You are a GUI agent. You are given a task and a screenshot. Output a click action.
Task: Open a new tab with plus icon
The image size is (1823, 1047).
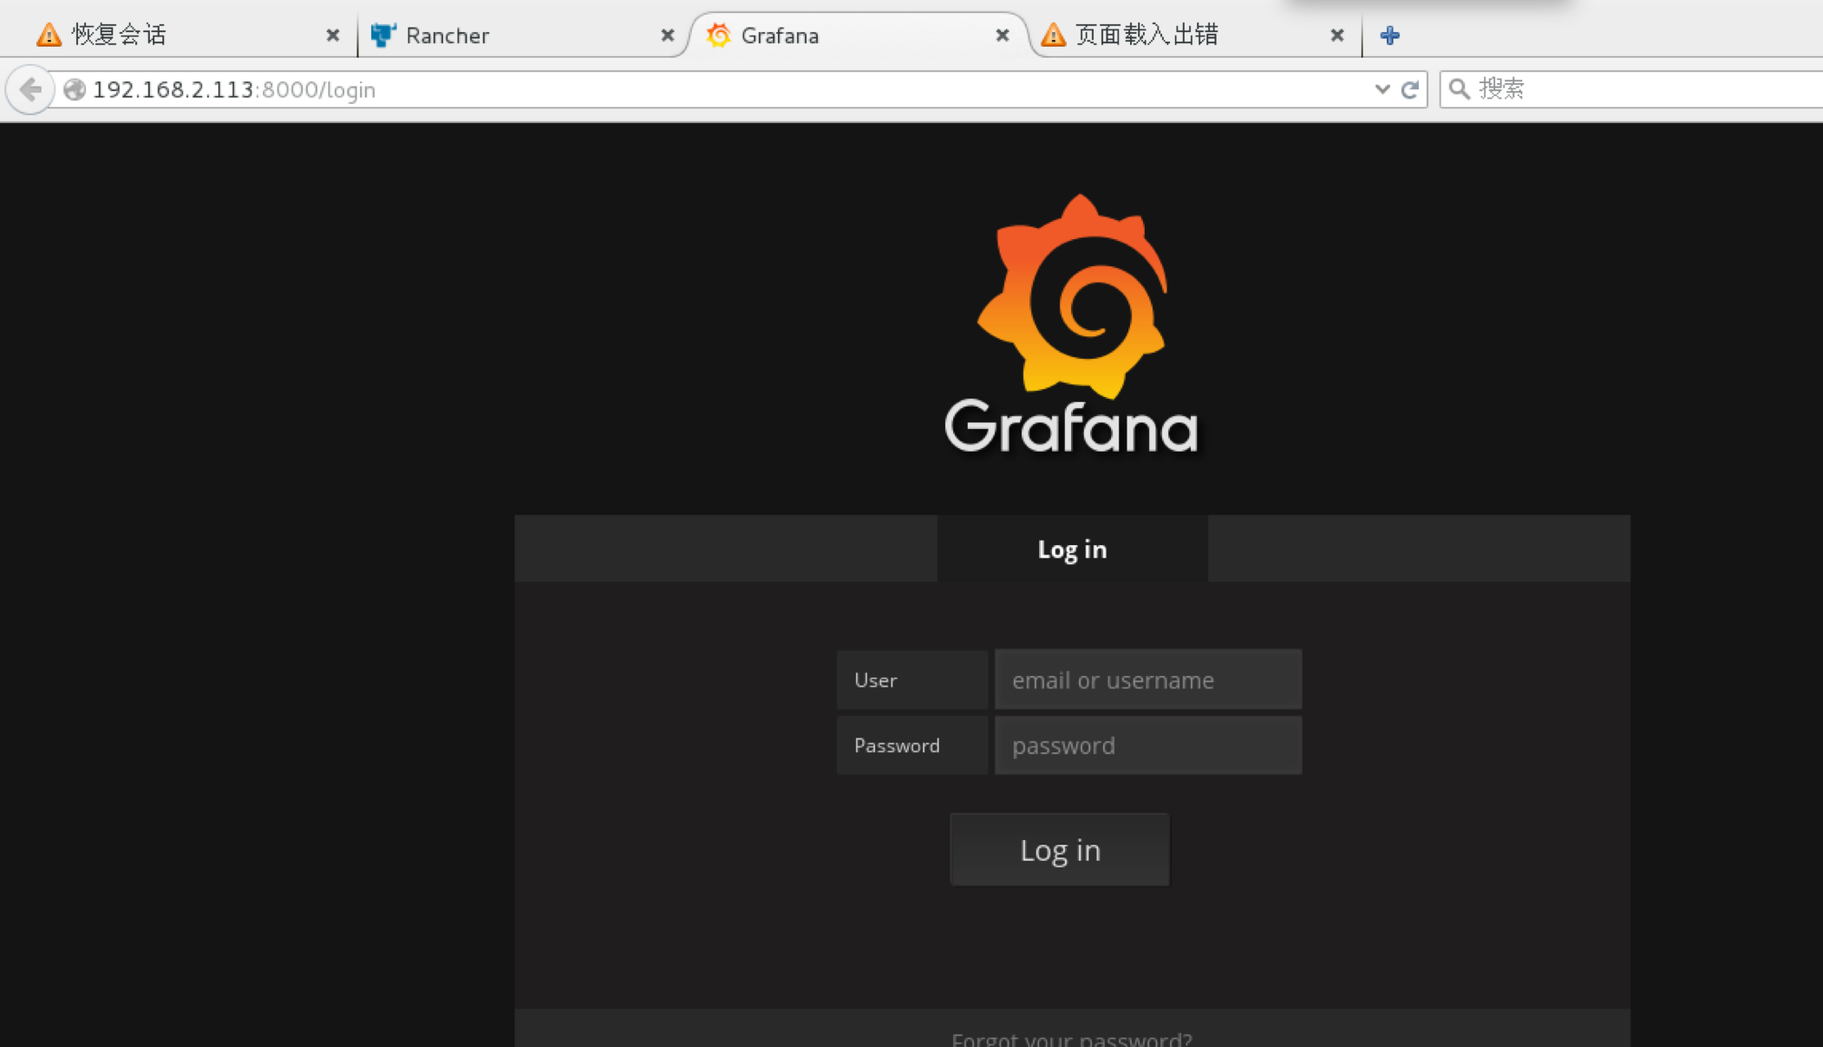1389,36
